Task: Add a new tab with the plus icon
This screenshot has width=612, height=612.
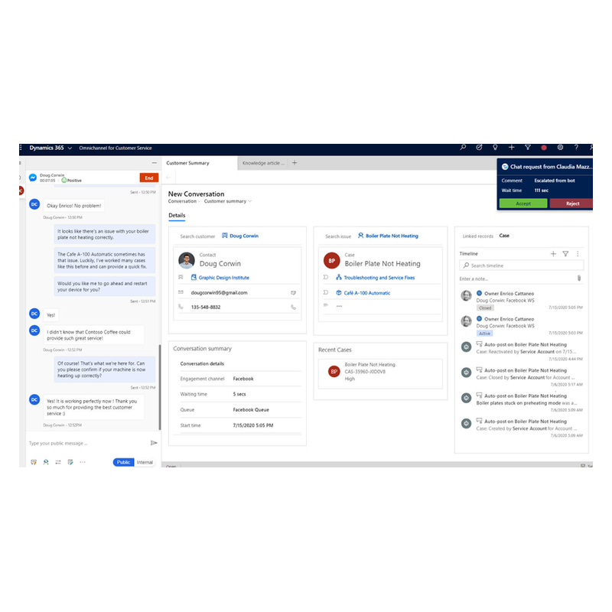Action: click(295, 163)
